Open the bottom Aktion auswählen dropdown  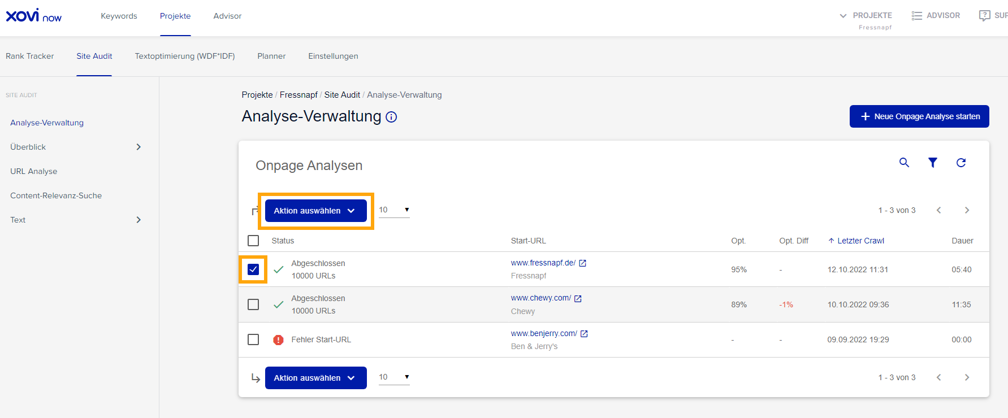pos(316,378)
